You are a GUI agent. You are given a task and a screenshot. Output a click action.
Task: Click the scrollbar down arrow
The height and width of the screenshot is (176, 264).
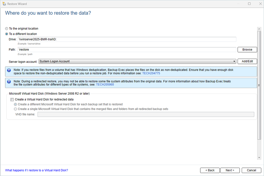pos(259,158)
